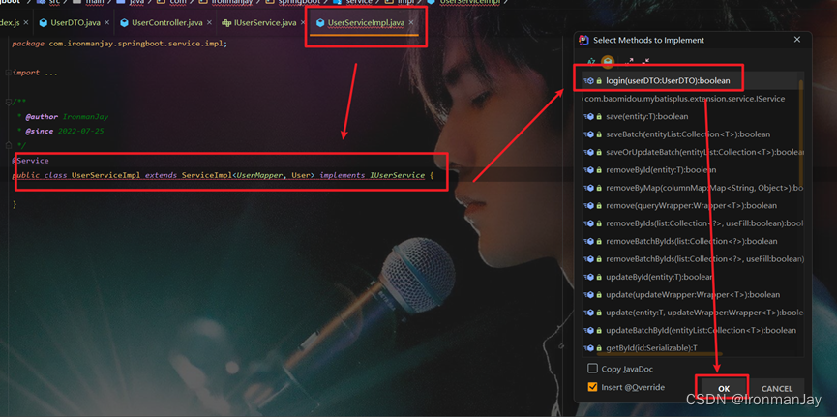Close the Select Methods to Implement dialog
The image size is (837, 417).
[797, 40]
